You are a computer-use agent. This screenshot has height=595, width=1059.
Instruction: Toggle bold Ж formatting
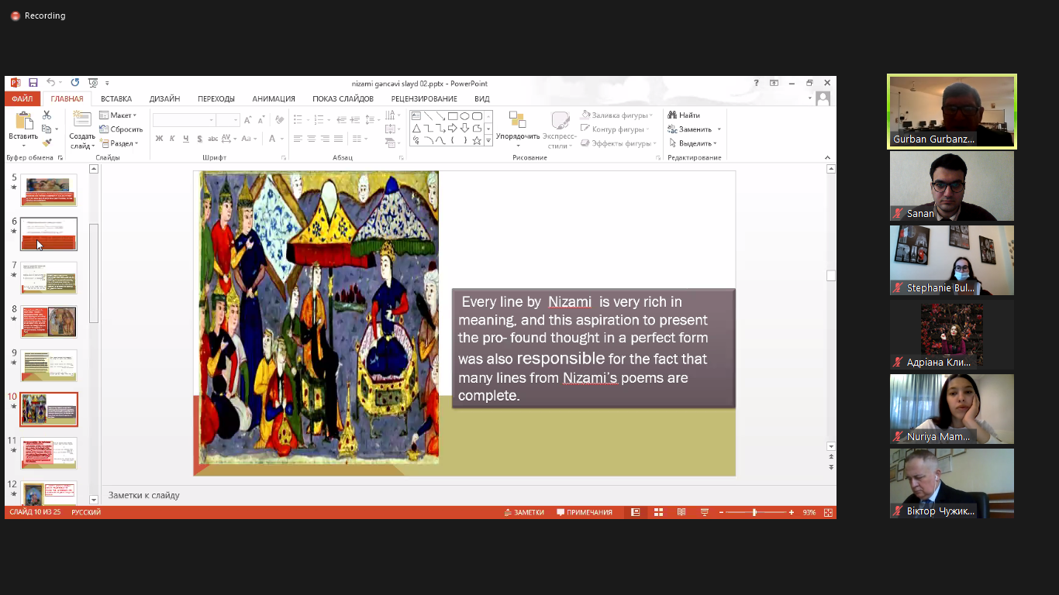159,139
